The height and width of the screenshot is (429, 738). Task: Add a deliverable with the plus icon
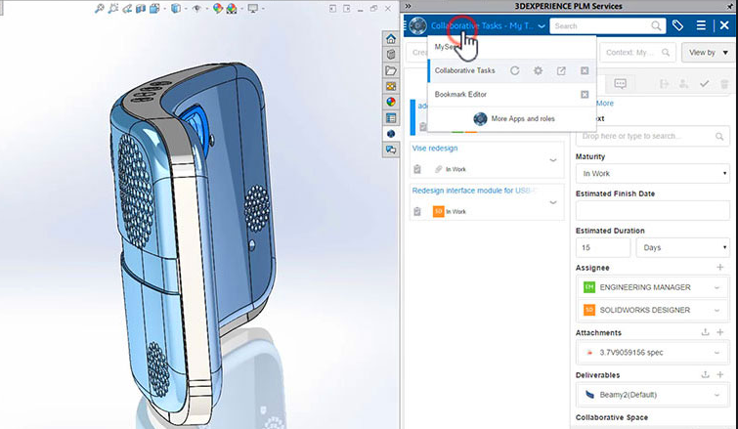719,374
